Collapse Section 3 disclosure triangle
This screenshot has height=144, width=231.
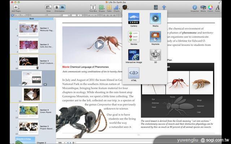point(16,62)
